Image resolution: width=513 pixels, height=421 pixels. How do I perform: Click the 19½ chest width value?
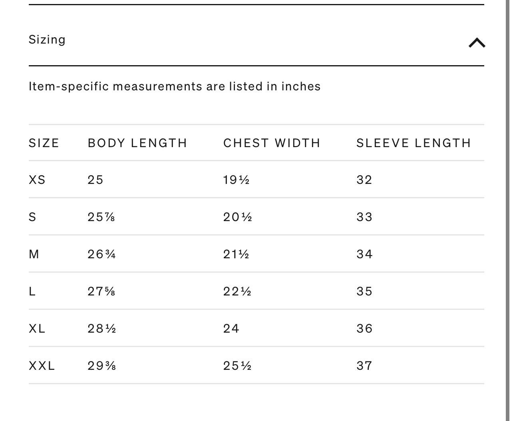click(237, 180)
